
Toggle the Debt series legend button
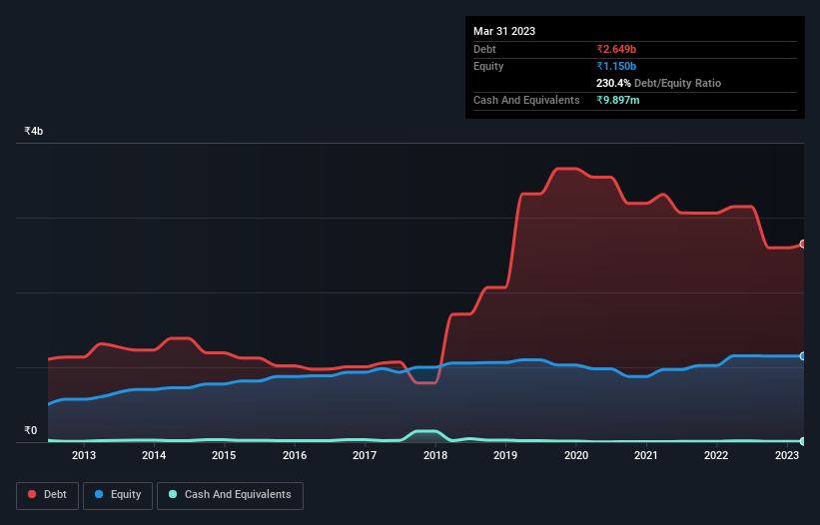pyautogui.click(x=47, y=495)
